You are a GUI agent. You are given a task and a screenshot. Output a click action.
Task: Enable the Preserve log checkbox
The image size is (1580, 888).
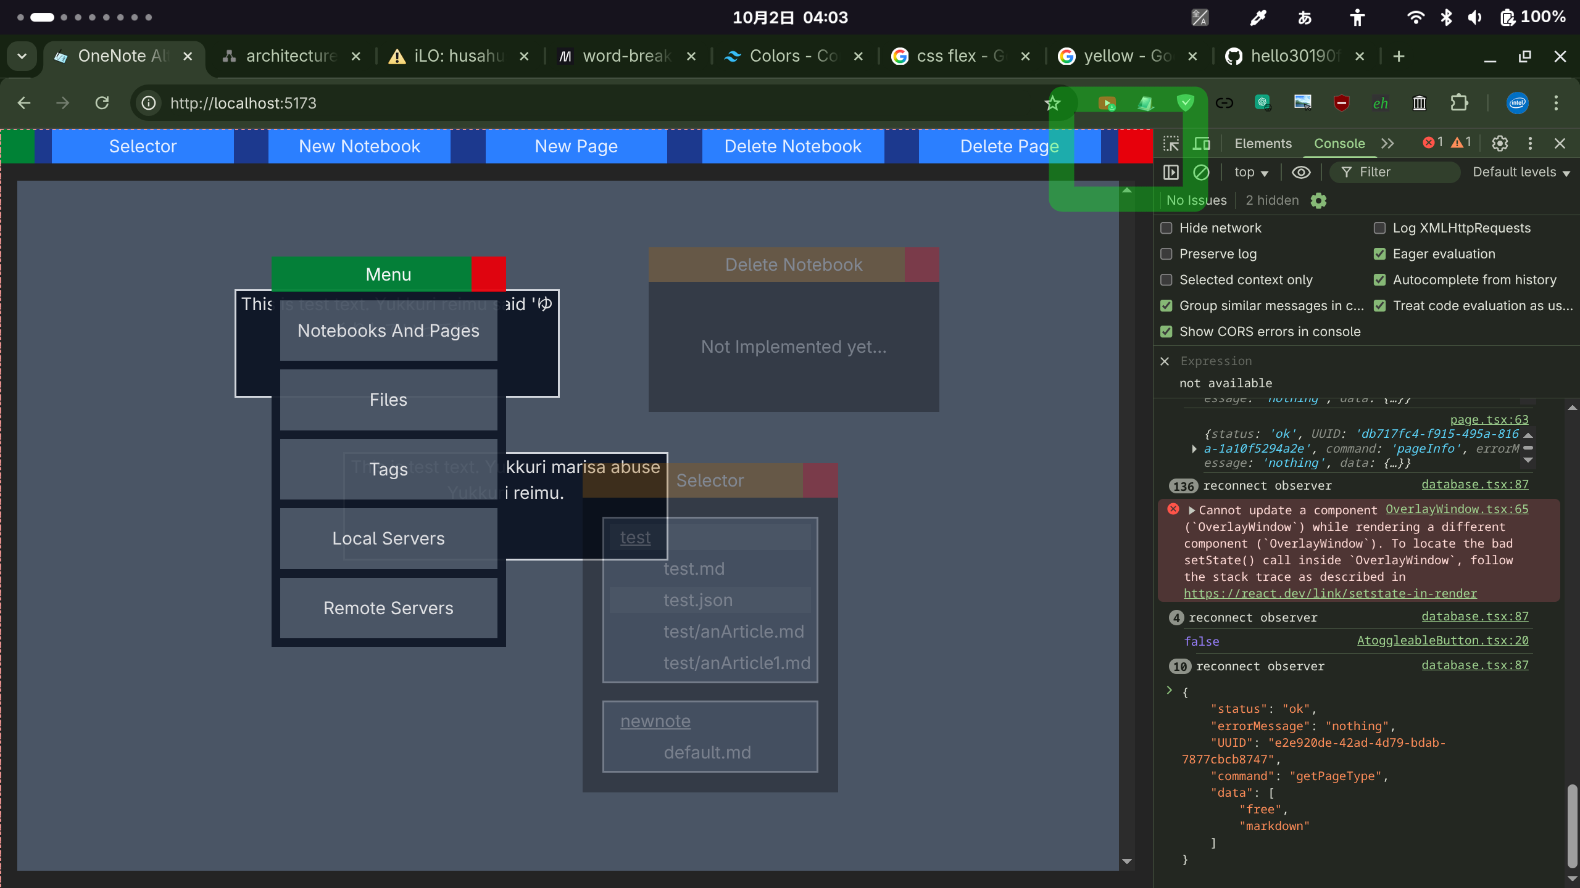click(1166, 254)
